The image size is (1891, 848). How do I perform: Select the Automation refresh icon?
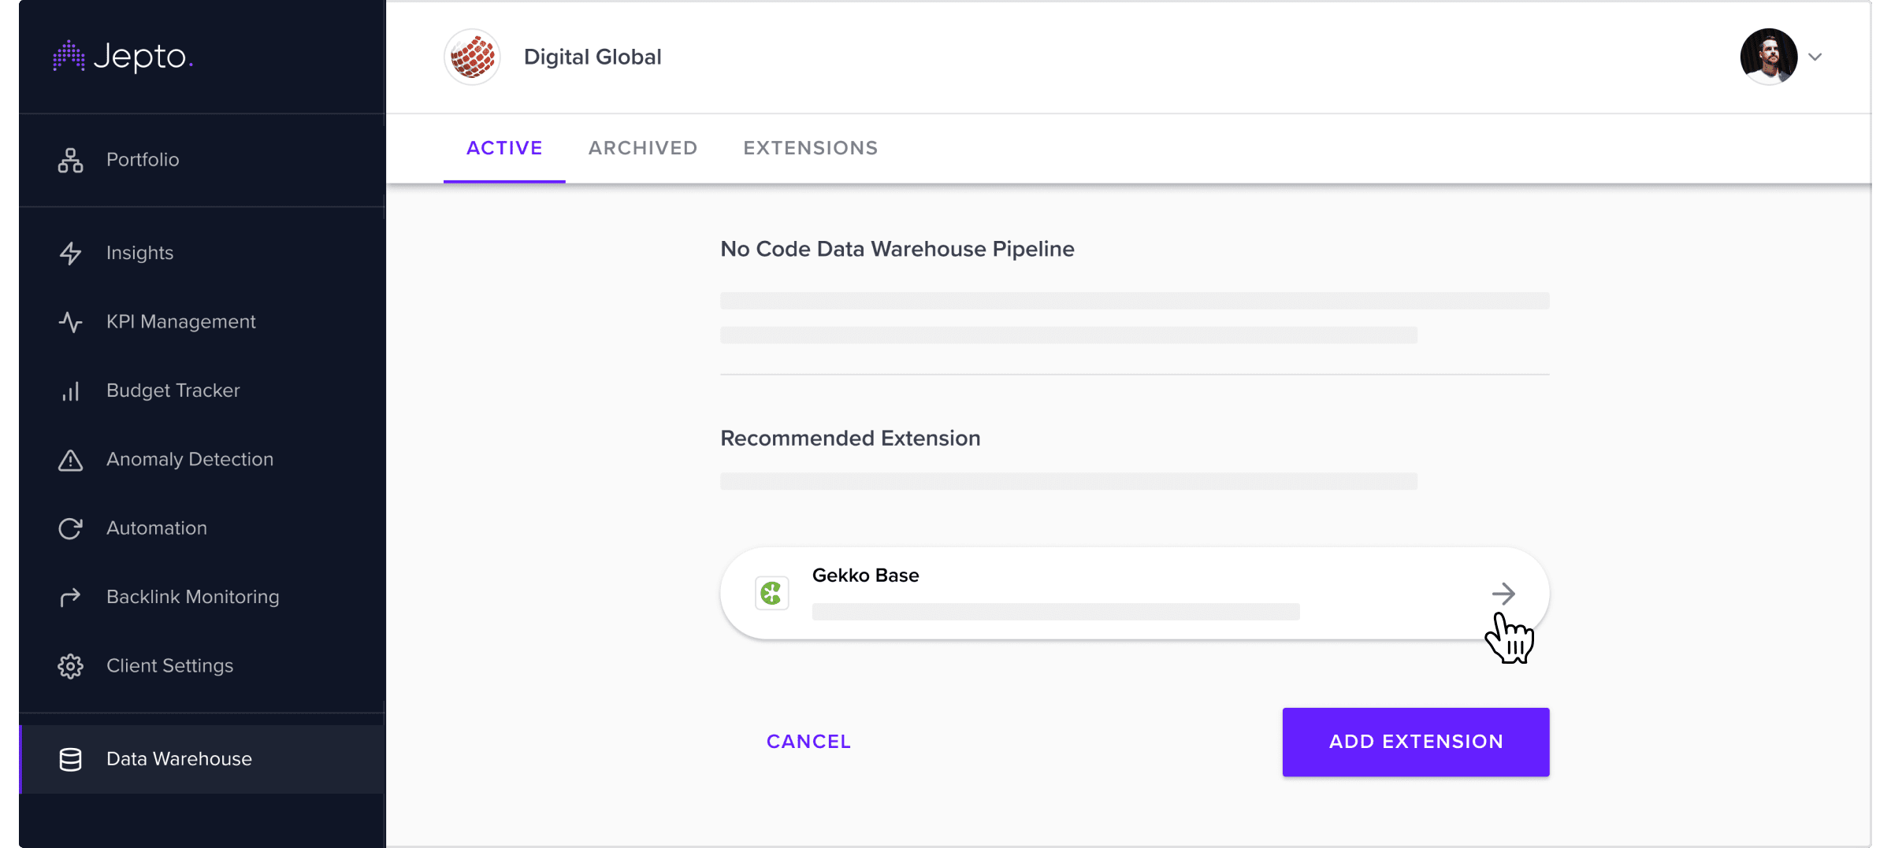(71, 528)
